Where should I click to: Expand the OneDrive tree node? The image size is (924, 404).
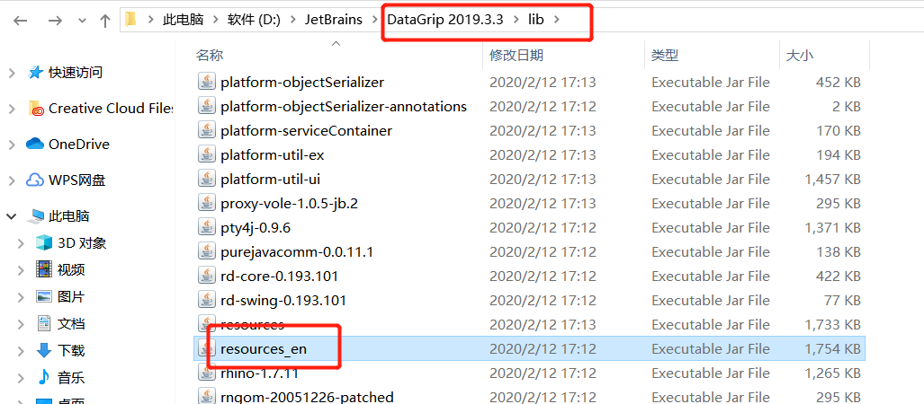pos(12,145)
